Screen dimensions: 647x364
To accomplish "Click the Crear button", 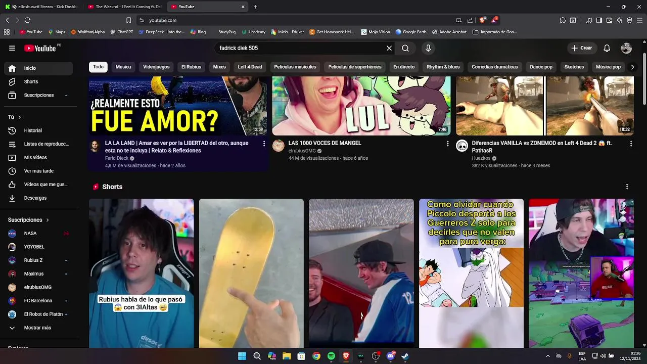I will [x=581, y=48].
